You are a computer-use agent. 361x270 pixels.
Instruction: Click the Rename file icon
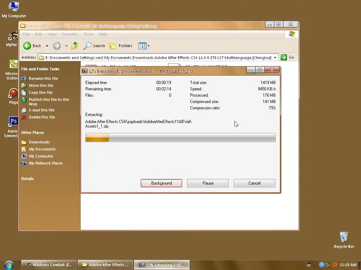(24, 78)
